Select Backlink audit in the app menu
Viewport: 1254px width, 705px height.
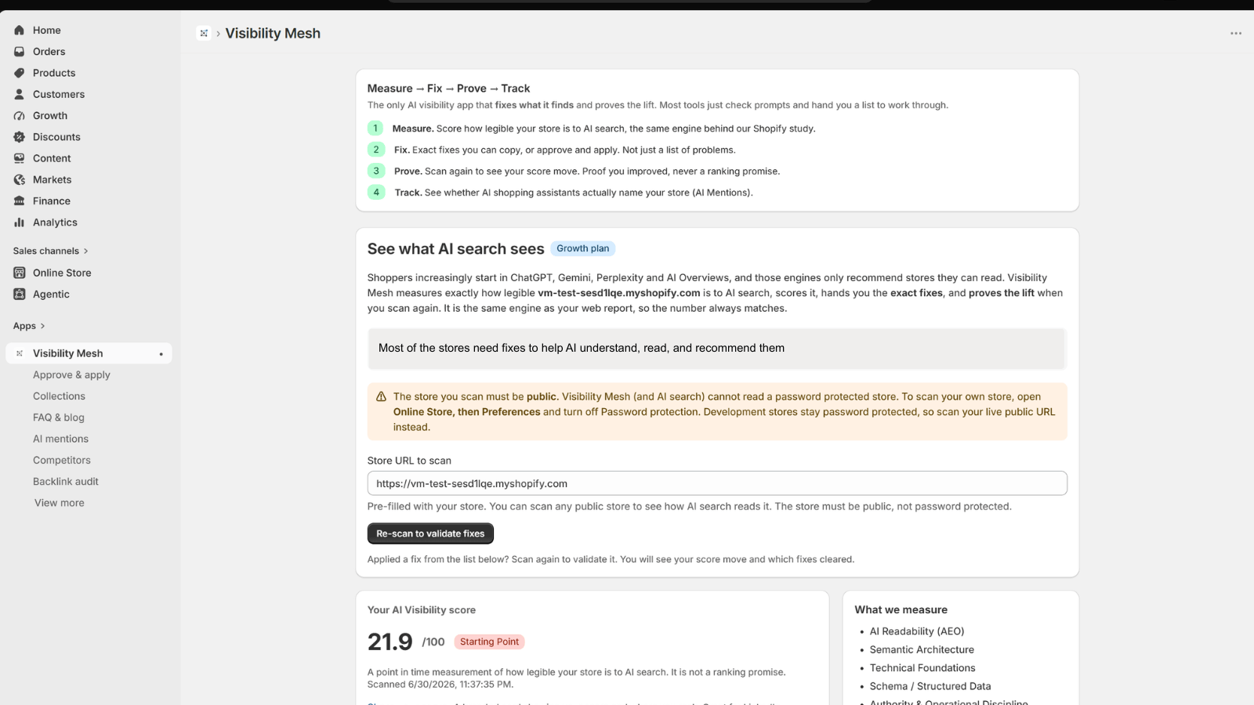pyautogui.click(x=66, y=482)
